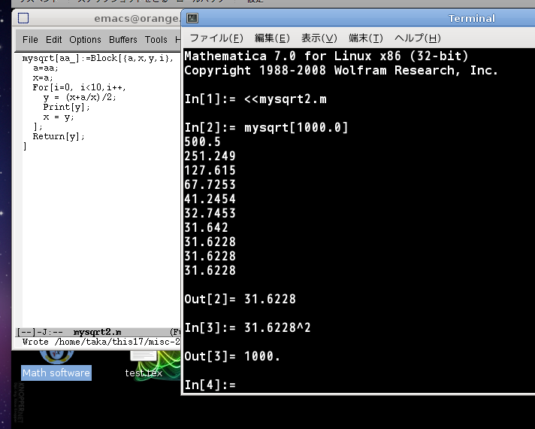Click the 'x = y;' line in Emacs
This screenshot has height=429, width=535.
(59, 117)
